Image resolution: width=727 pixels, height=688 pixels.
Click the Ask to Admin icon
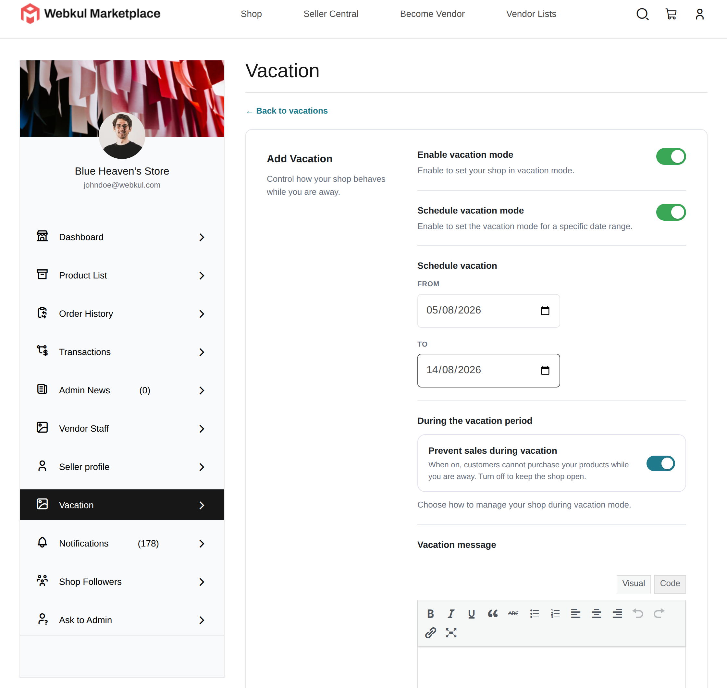[x=43, y=619]
